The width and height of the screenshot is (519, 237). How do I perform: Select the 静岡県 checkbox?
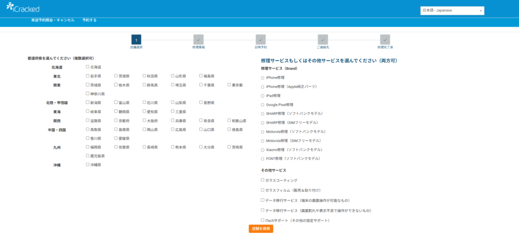(116, 111)
